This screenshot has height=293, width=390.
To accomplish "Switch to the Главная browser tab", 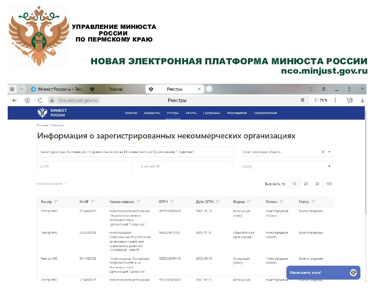I will pos(115,89).
